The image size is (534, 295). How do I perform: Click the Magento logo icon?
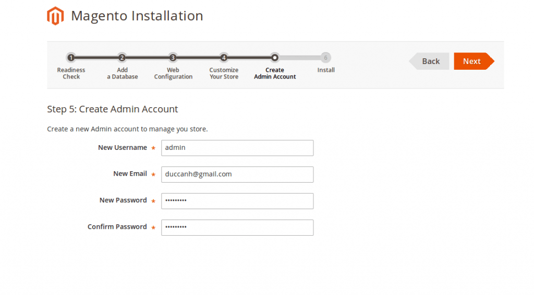click(55, 16)
